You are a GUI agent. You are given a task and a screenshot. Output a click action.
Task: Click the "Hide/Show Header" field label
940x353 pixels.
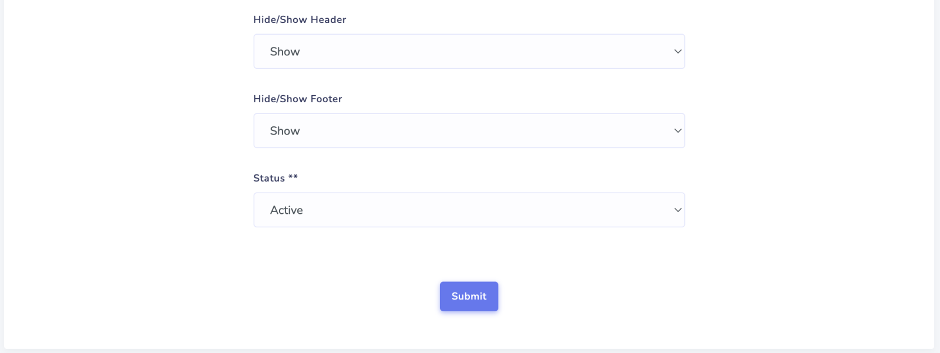[300, 19]
